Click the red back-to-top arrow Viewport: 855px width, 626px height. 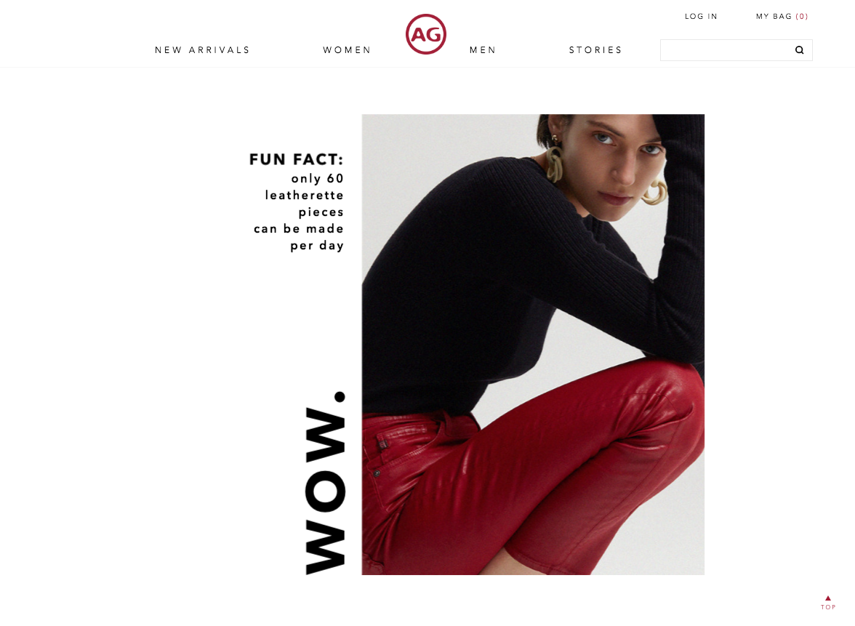click(827, 598)
